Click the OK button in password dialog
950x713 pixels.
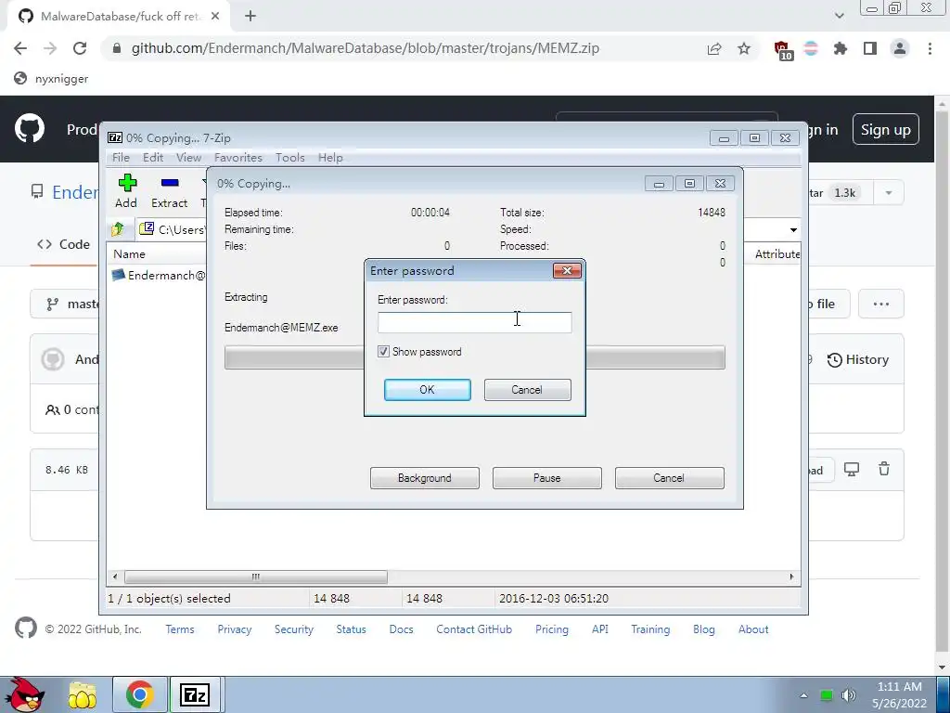[x=427, y=390]
